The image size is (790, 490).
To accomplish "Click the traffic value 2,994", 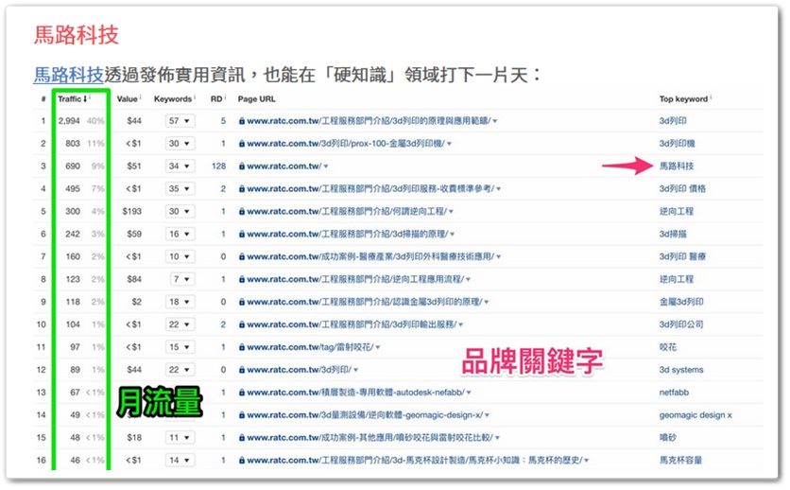I will 69,121.
